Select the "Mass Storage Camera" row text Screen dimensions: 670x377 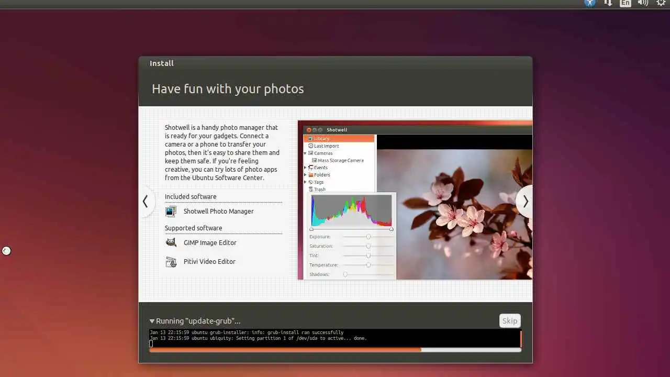coord(340,161)
